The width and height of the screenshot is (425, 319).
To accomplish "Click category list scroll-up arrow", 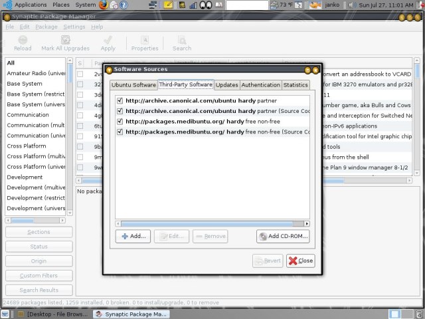I will pyautogui.click(x=70, y=60).
